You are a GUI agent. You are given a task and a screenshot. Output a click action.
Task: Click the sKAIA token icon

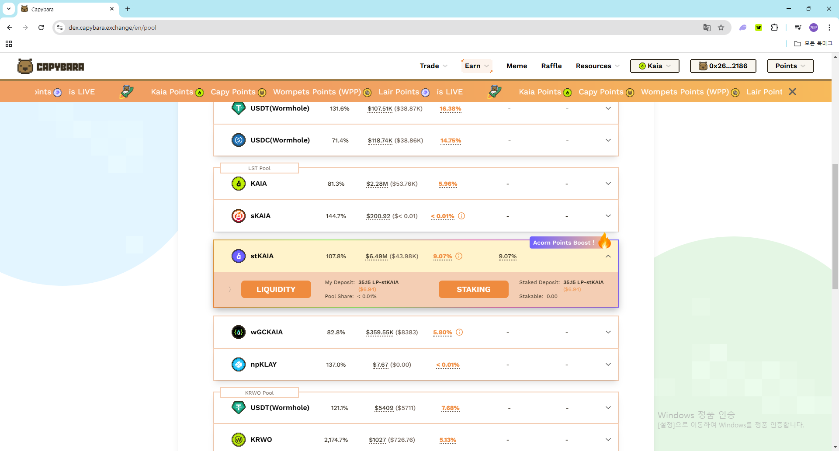(x=238, y=216)
